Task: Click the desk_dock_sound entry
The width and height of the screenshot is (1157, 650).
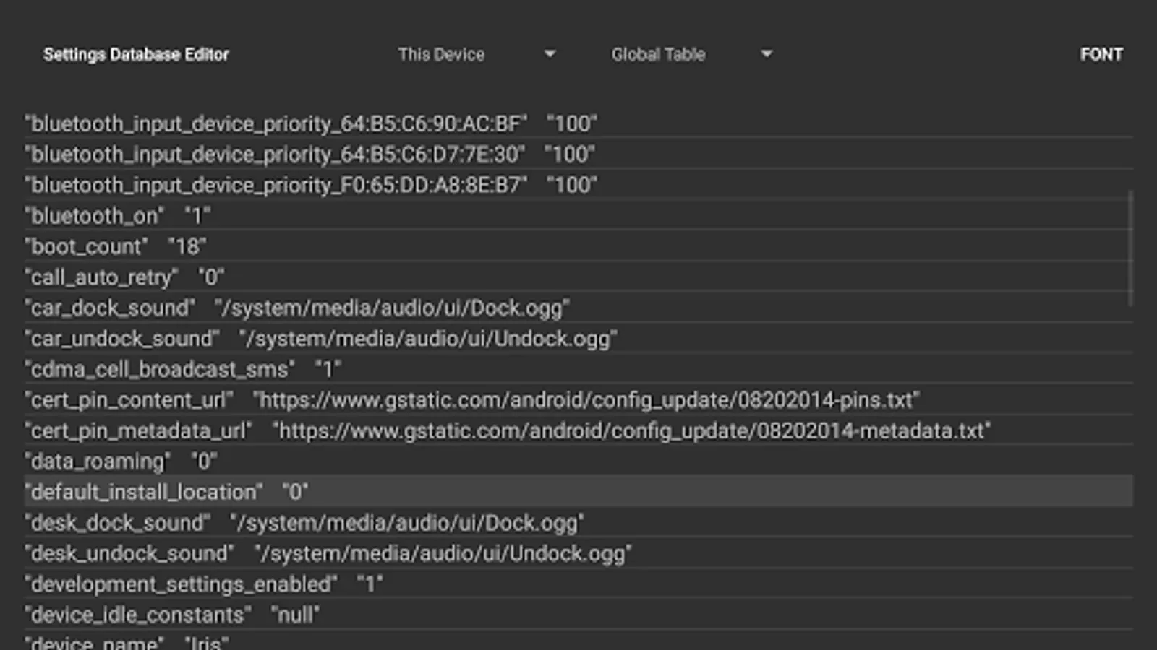Action: (x=304, y=522)
